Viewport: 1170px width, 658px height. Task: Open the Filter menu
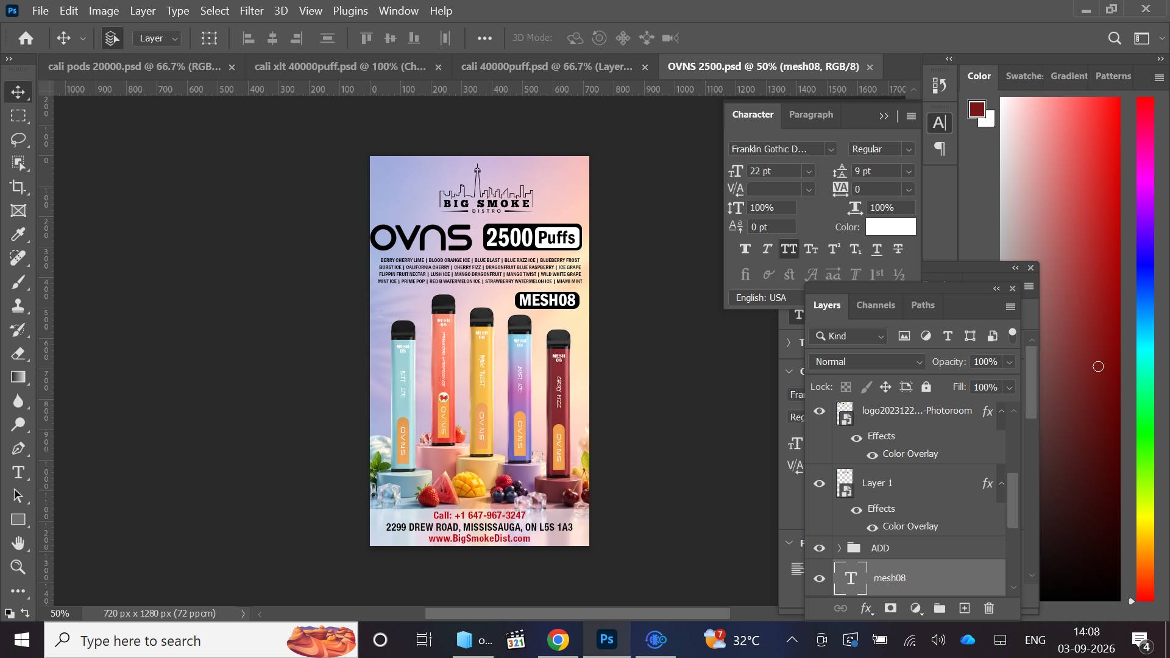click(251, 11)
